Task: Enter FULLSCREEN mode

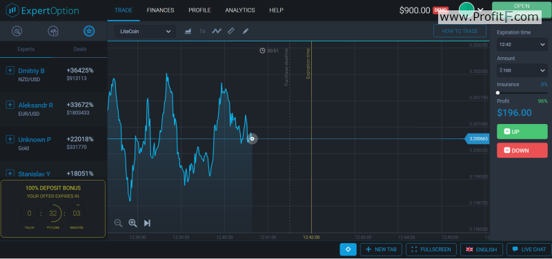Action: pyautogui.click(x=431, y=249)
